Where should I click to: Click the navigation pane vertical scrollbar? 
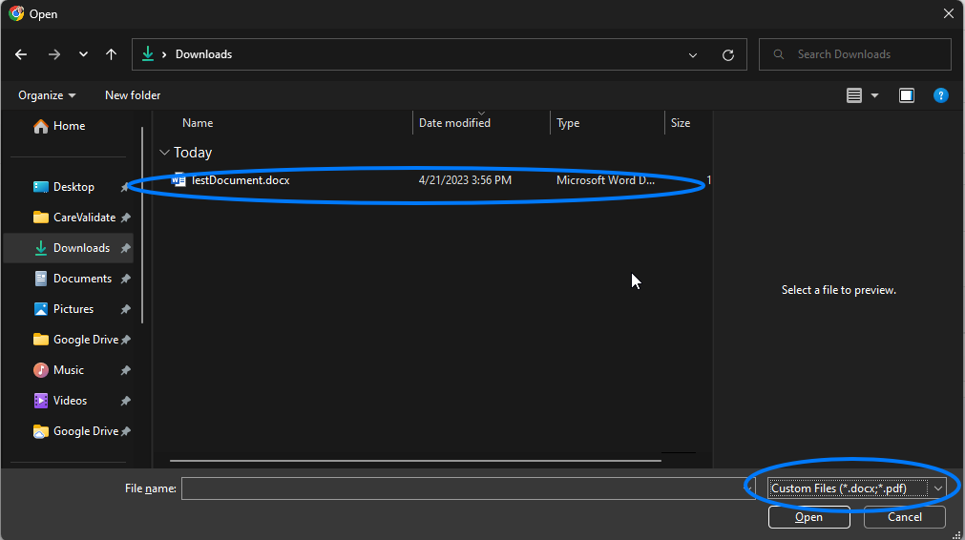click(x=142, y=224)
